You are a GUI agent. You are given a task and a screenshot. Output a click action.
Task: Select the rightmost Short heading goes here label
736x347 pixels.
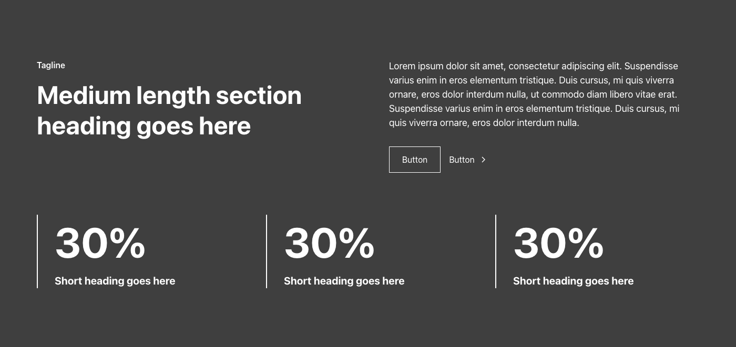(x=573, y=281)
